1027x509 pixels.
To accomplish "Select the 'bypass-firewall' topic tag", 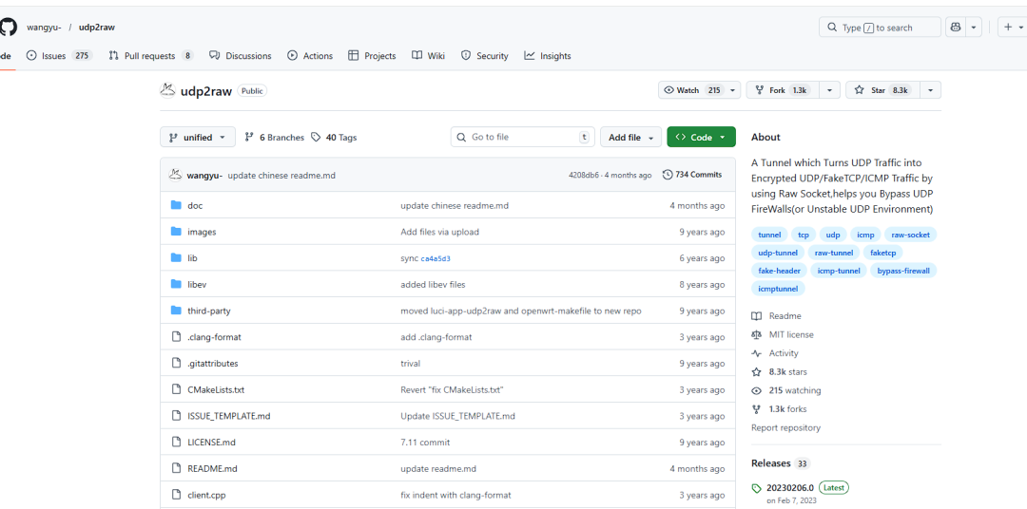I will tap(903, 271).
